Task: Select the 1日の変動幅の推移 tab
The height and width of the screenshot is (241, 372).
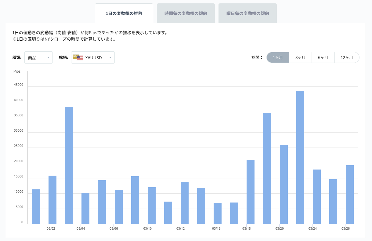Action: pos(124,13)
